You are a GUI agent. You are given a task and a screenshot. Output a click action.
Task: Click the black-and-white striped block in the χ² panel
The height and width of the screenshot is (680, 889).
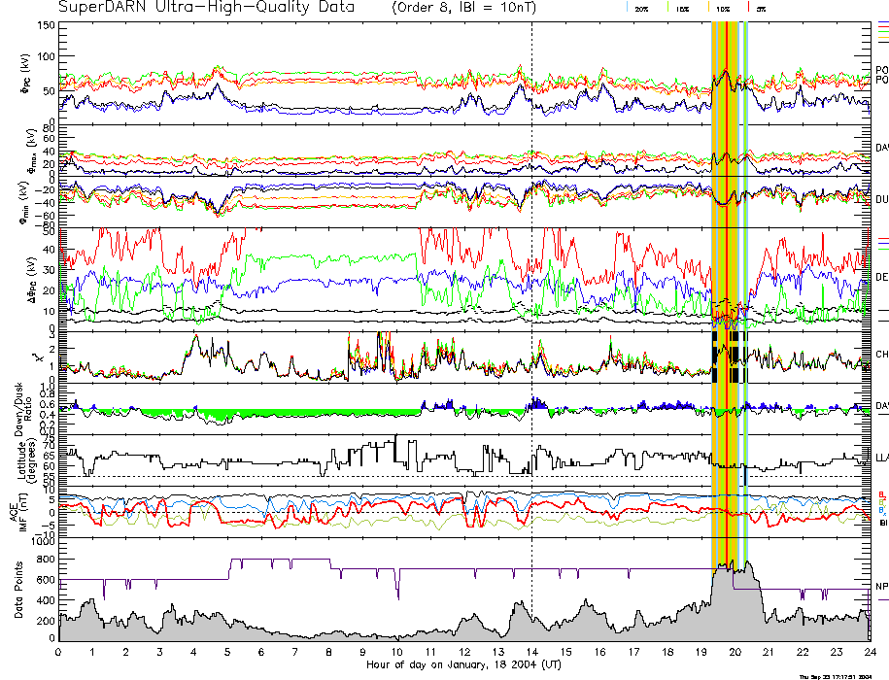730,357
